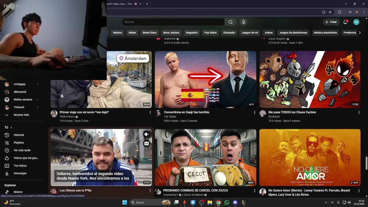Image resolution: width=368 pixels, height=207 pixels.
Task: Open 'Convertirme en Sanji fue horrible' thumbnail
Action: (x=206, y=80)
